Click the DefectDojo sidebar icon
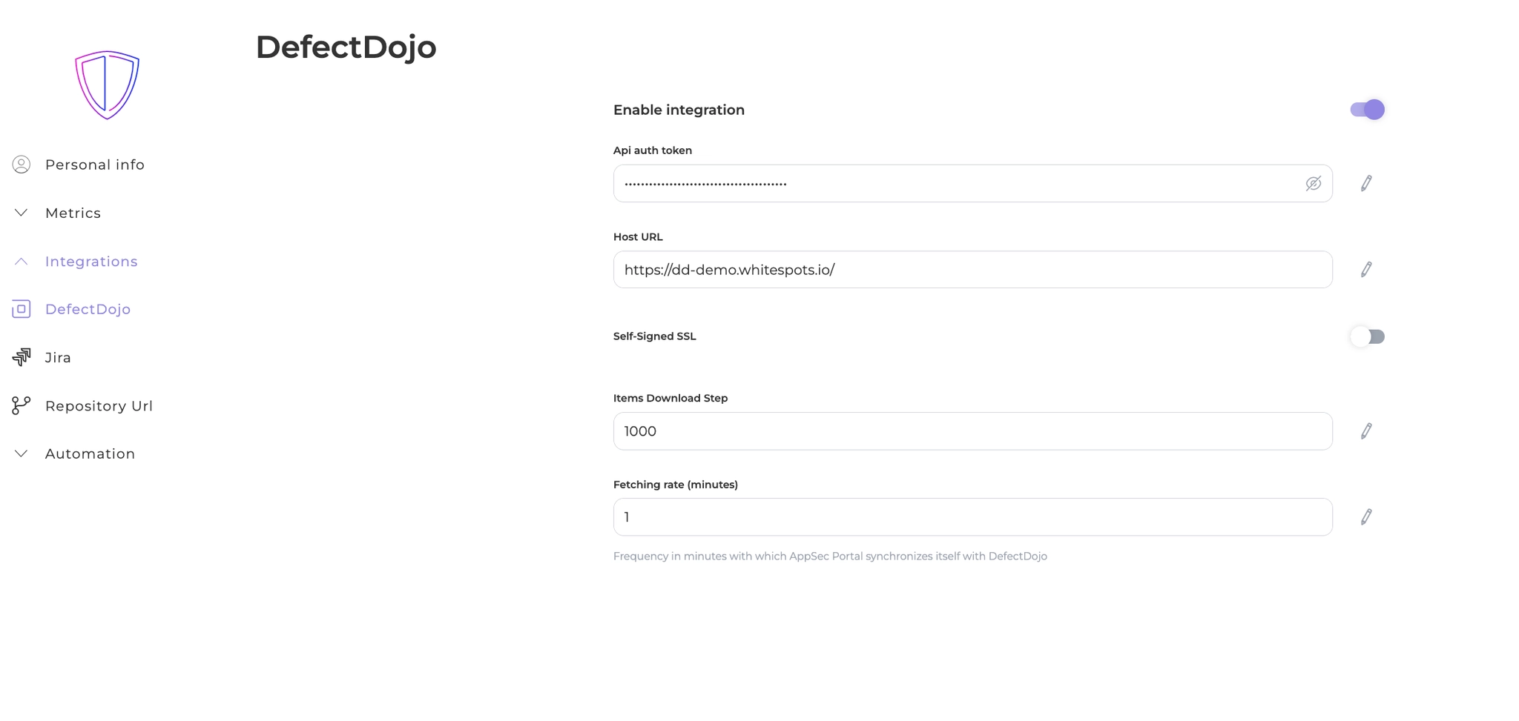The width and height of the screenshot is (1519, 721). click(x=22, y=309)
